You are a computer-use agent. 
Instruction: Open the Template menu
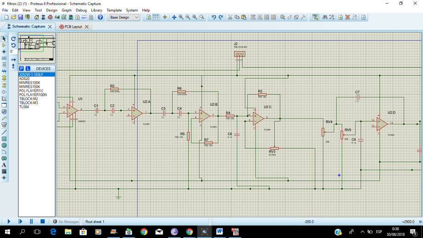(x=114, y=10)
